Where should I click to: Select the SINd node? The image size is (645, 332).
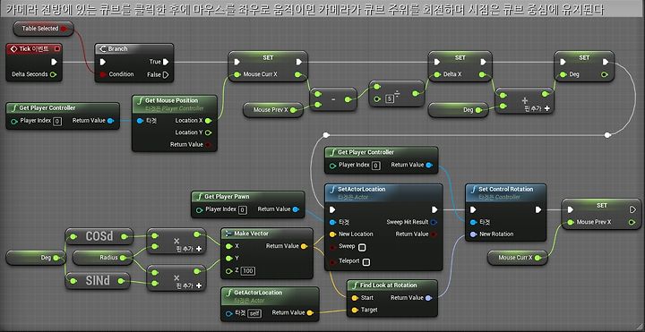click(98, 281)
